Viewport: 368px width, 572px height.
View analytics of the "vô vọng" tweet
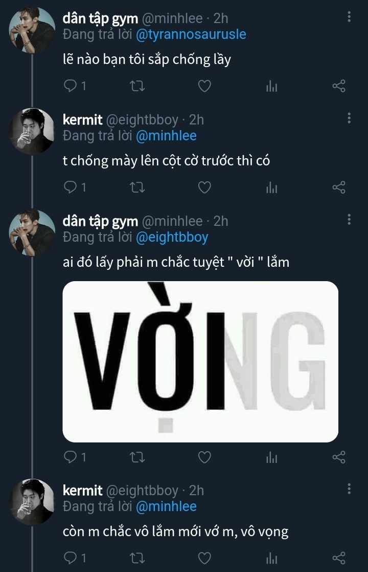271,558
